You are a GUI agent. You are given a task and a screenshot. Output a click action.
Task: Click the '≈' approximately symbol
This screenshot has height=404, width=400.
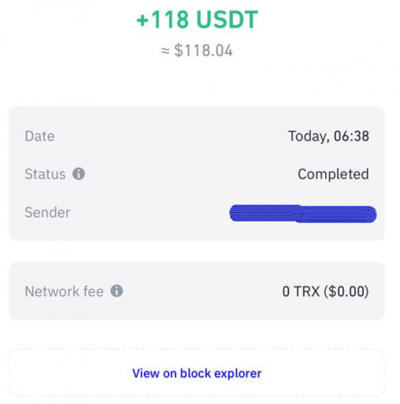pos(165,51)
